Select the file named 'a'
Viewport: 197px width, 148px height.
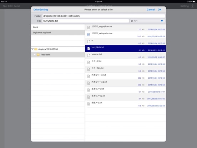click(x=125, y=42)
